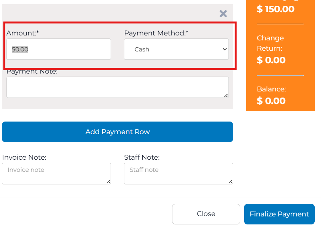Focus the Payment Note text area

click(117, 87)
